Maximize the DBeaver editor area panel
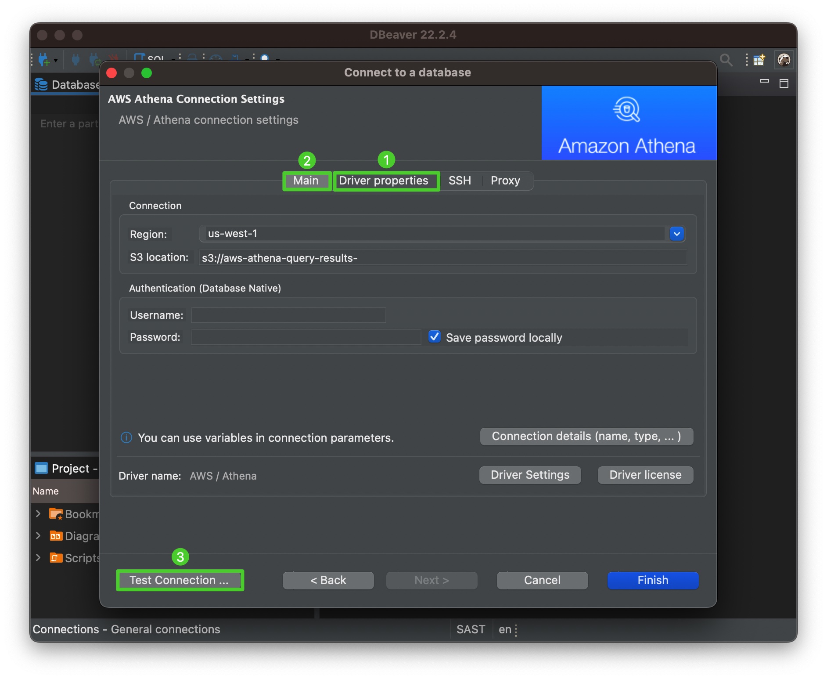This screenshot has width=827, height=679. click(x=784, y=83)
